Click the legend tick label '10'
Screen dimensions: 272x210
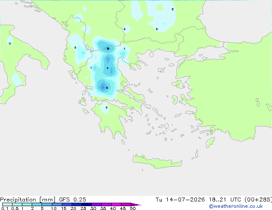coord(54,208)
